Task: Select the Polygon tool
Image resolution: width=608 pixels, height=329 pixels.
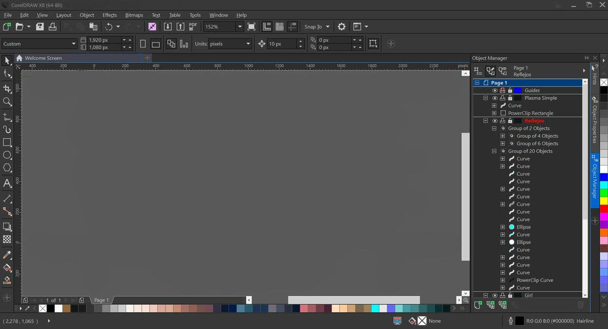Action: pos(7,168)
